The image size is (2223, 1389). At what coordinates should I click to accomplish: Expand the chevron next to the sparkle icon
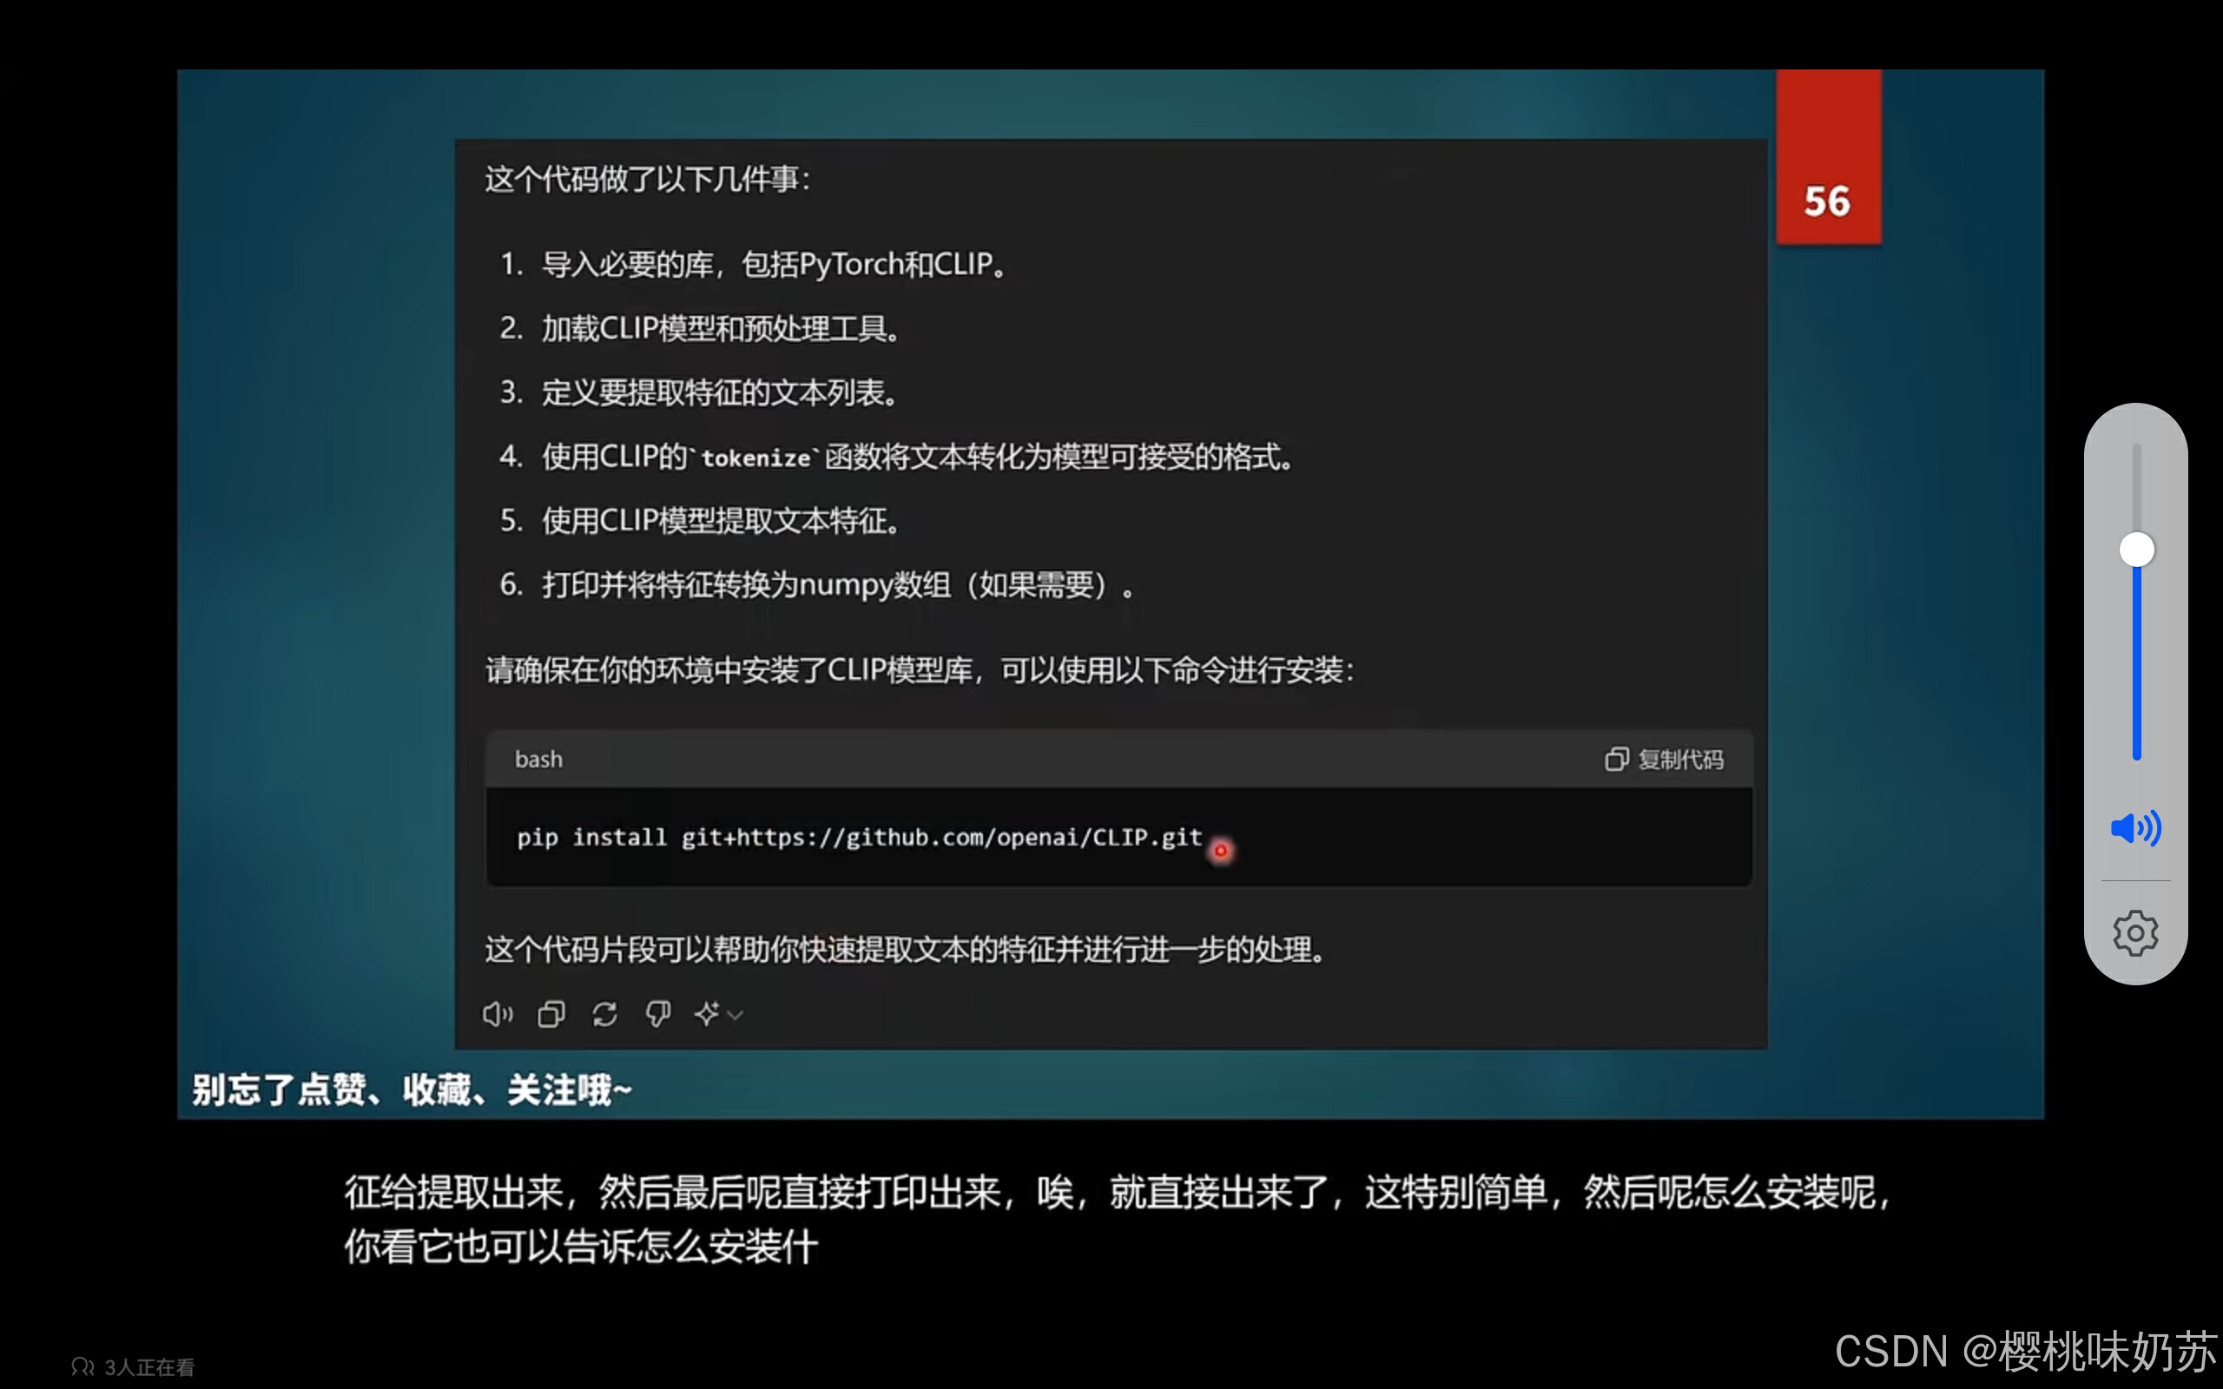tap(735, 1015)
